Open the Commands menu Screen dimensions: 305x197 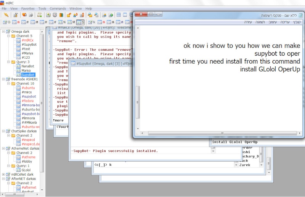pos(58,8)
